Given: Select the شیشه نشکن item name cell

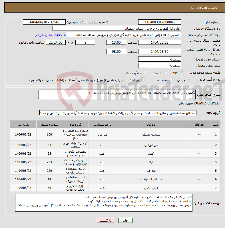Looking at the screenshot, I should pyautogui.click(x=151, y=134).
